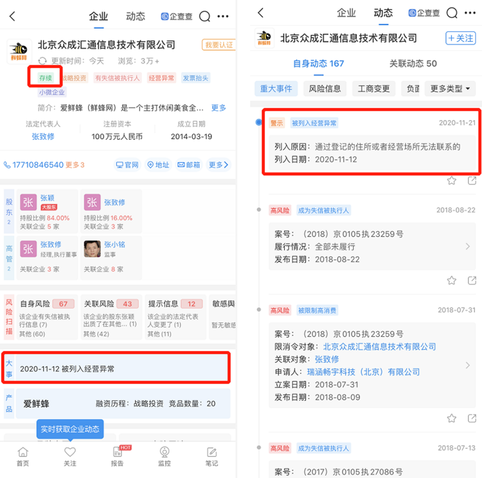Tap the 企查查 logo in right header
The height and width of the screenshot is (478, 482).
point(424,13)
